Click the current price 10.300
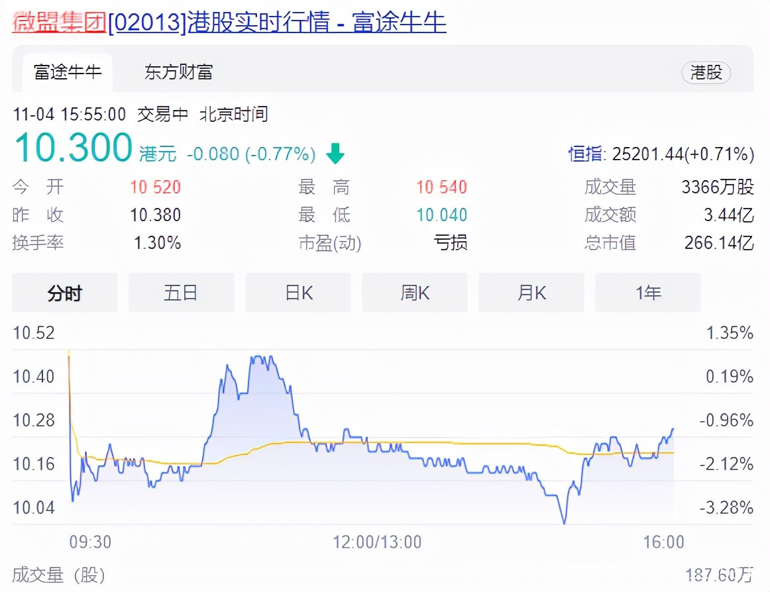Image resolution: width=770 pixels, height=592 pixels. (74, 147)
